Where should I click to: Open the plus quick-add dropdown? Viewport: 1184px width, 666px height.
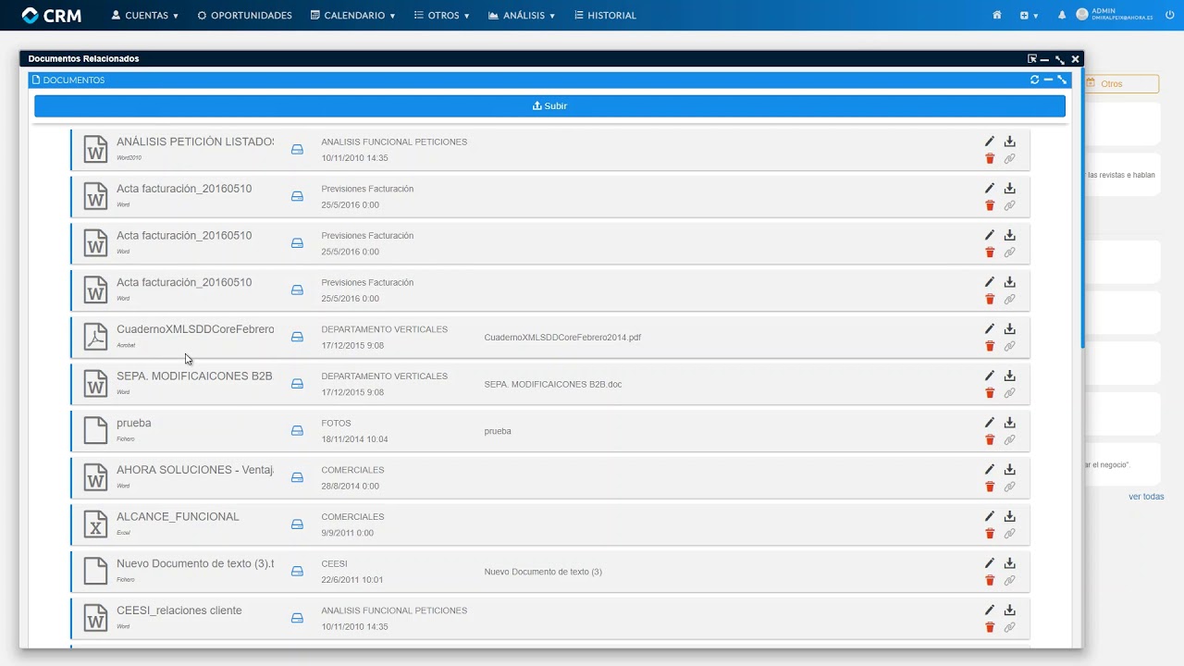pyautogui.click(x=1029, y=16)
